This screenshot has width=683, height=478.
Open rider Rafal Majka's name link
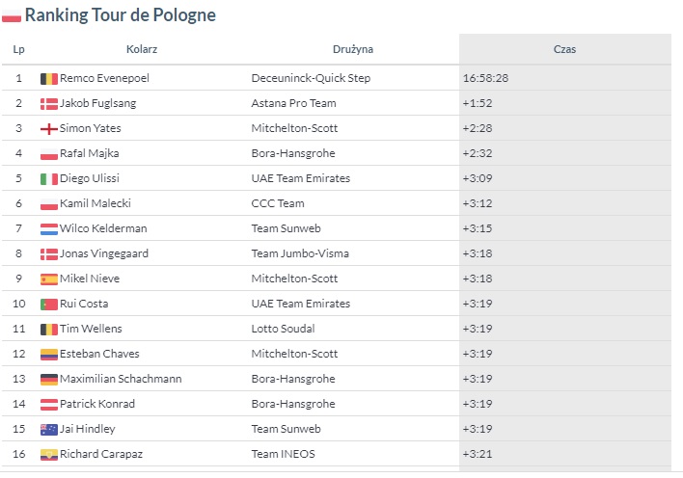[x=90, y=153]
